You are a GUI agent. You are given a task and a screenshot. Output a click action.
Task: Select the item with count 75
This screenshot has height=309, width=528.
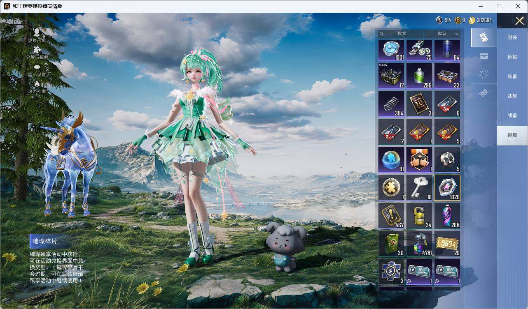pyautogui.click(x=419, y=50)
